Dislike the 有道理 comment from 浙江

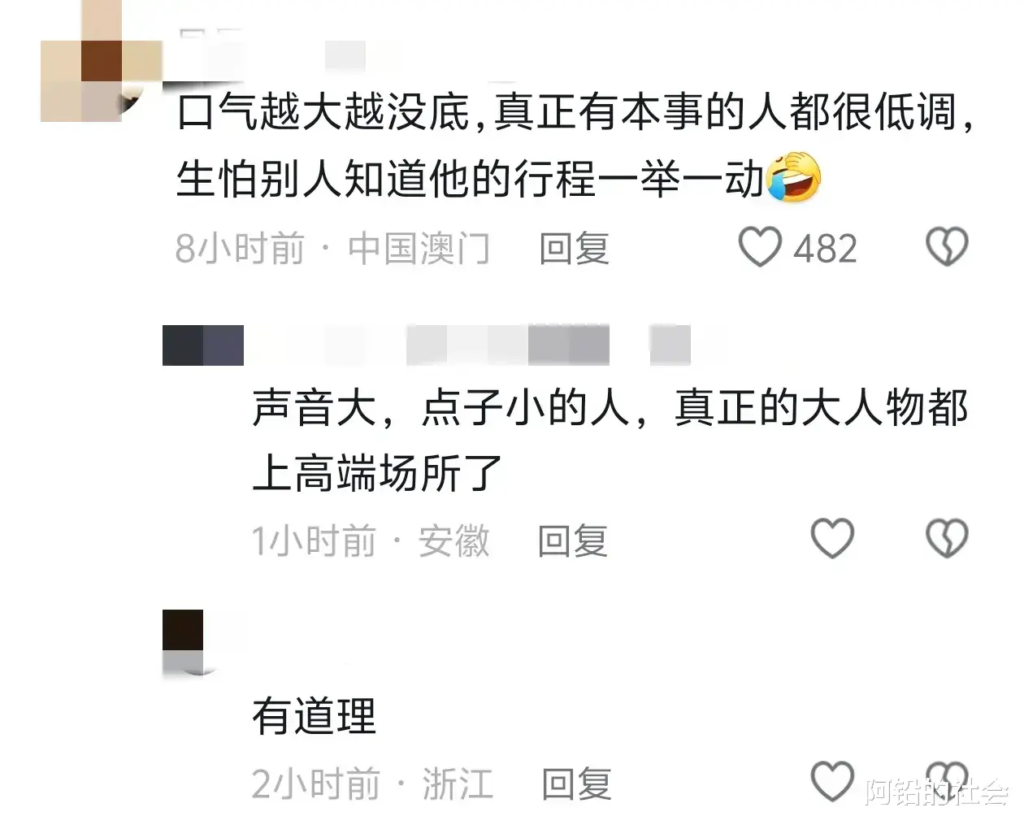[947, 782]
